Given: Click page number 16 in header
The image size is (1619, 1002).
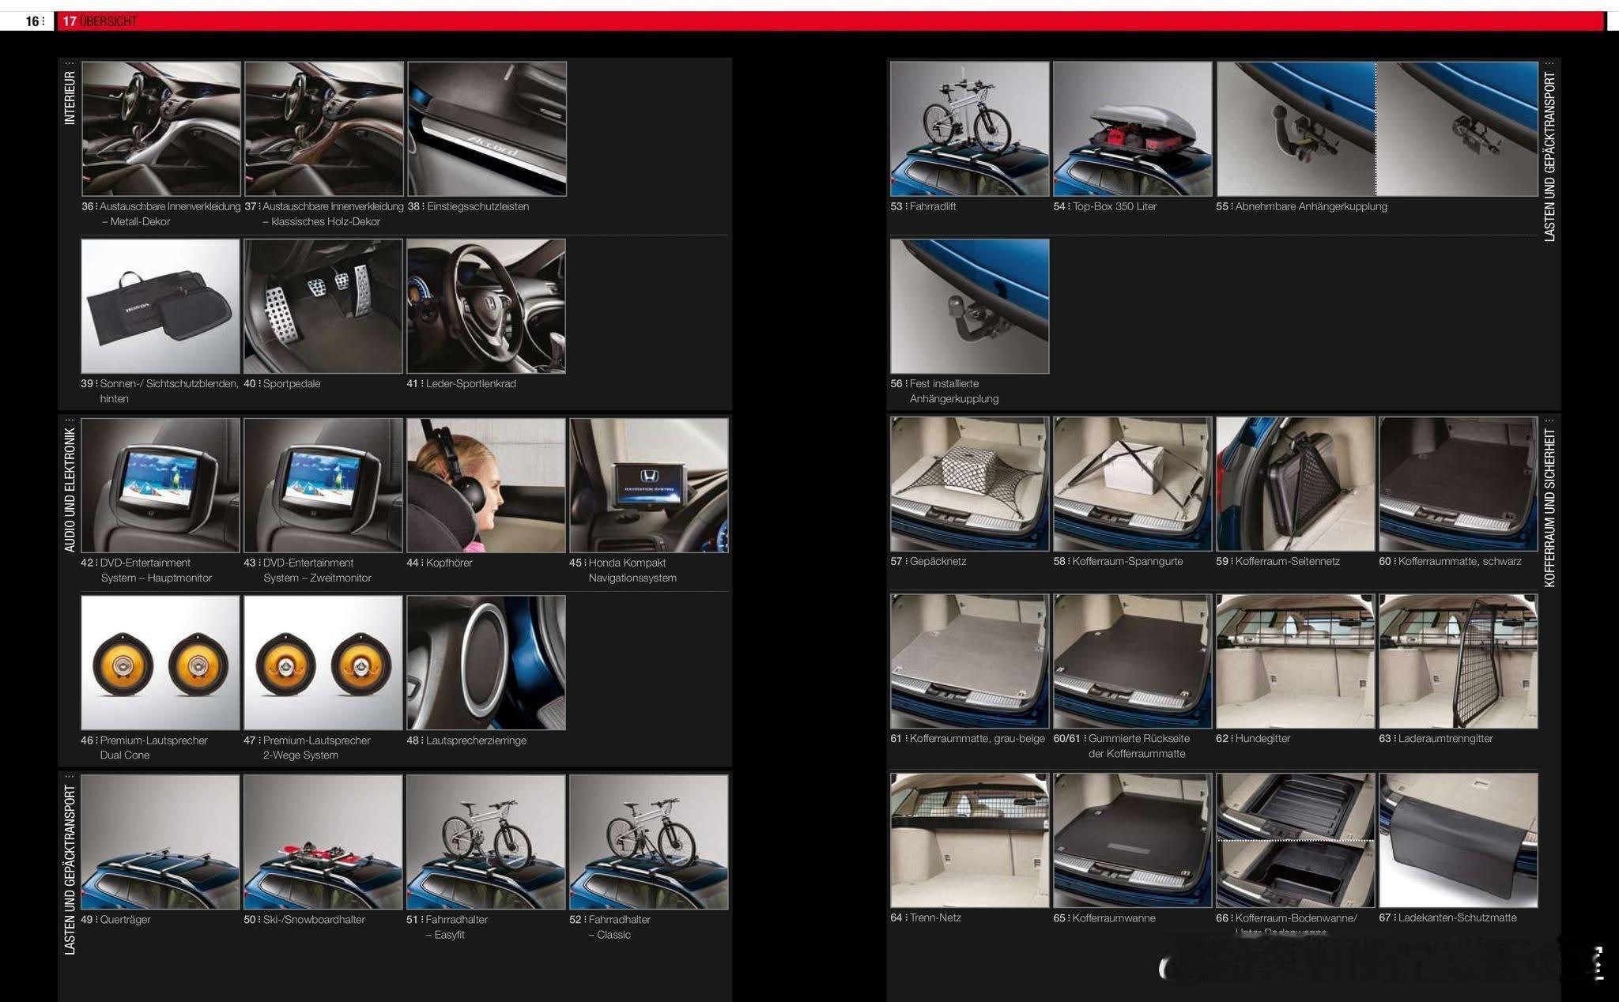Looking at the screenshot, I should 32,21.
